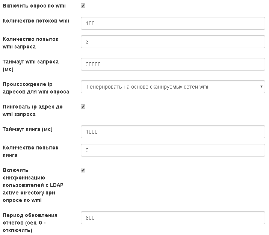
Task: Focus the 'Количество попыток wmi запроса' input
Action: [x=173, y=42]
